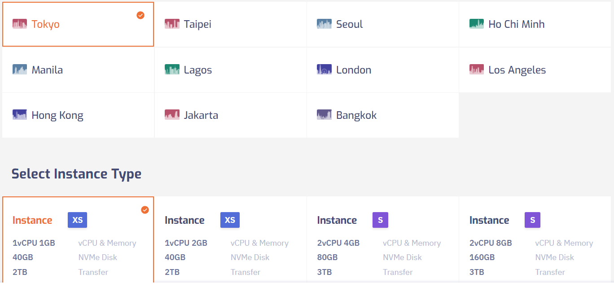The image size is (614, 287).
Task: Click the Jakarta city skyline icon
Action: pyautogui.click(x=172, y=115)
